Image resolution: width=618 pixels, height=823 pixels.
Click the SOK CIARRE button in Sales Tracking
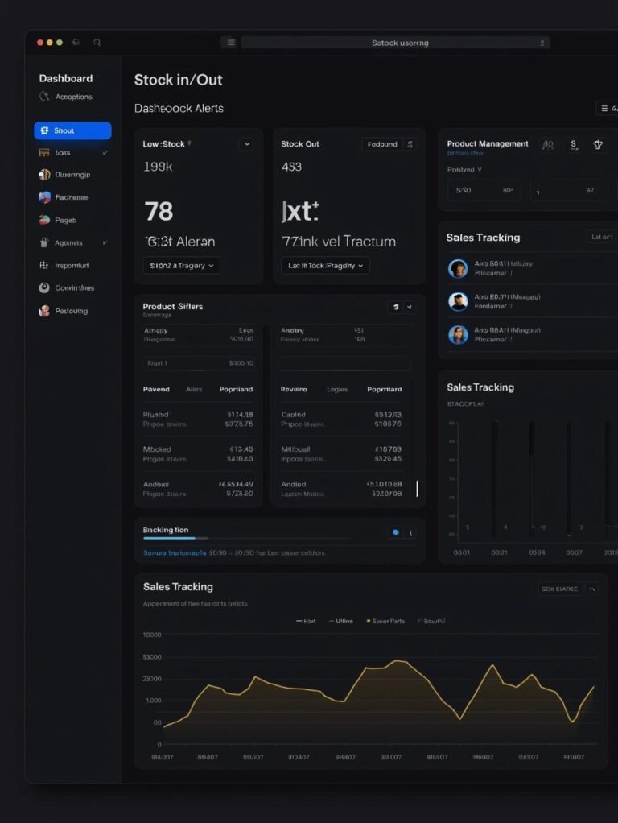pyautogui.click(x=559, y=589)
